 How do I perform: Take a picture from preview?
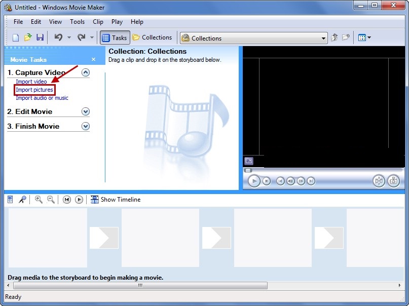393,181
